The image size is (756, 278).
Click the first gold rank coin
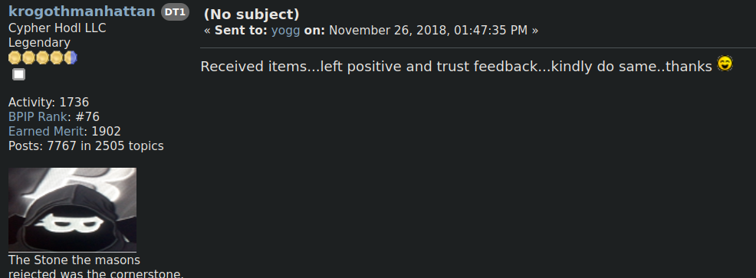[15, 58]
